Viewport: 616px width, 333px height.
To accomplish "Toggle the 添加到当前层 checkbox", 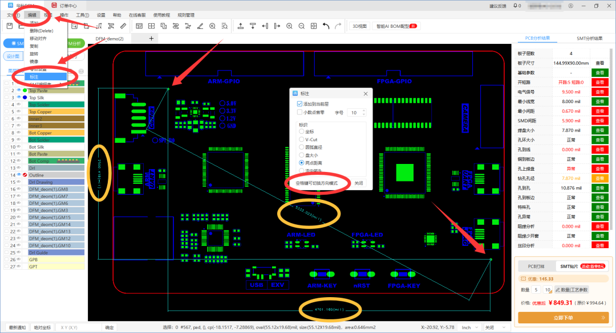I will [x=300, y=104].
